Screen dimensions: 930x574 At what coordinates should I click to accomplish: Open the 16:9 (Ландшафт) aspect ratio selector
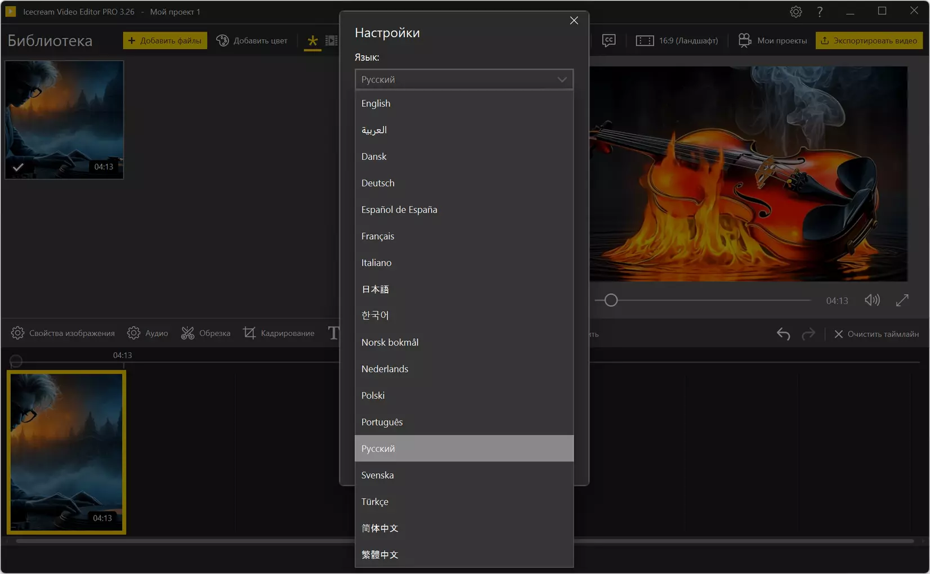click(677, 41)
